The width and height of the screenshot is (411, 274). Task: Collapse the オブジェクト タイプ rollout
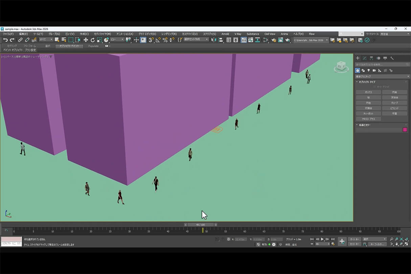point(367,82)
